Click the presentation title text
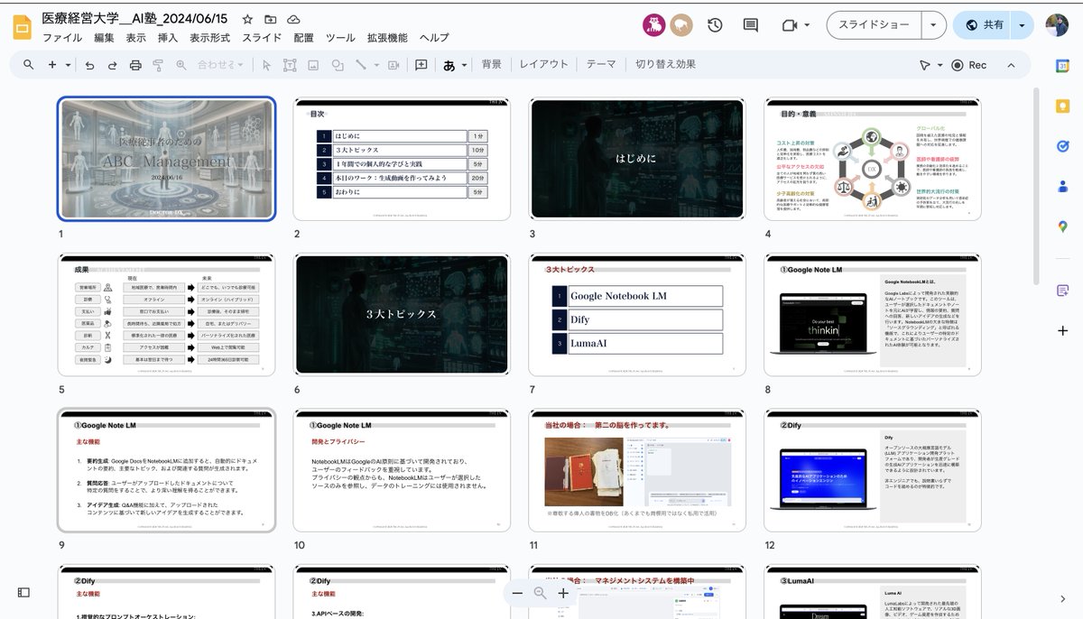Image resolution: width=1083 pixels, height=619 pixels. [134, 18]
